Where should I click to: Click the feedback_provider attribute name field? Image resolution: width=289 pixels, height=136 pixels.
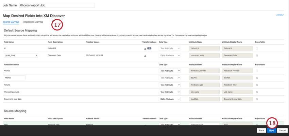point(204,71)
